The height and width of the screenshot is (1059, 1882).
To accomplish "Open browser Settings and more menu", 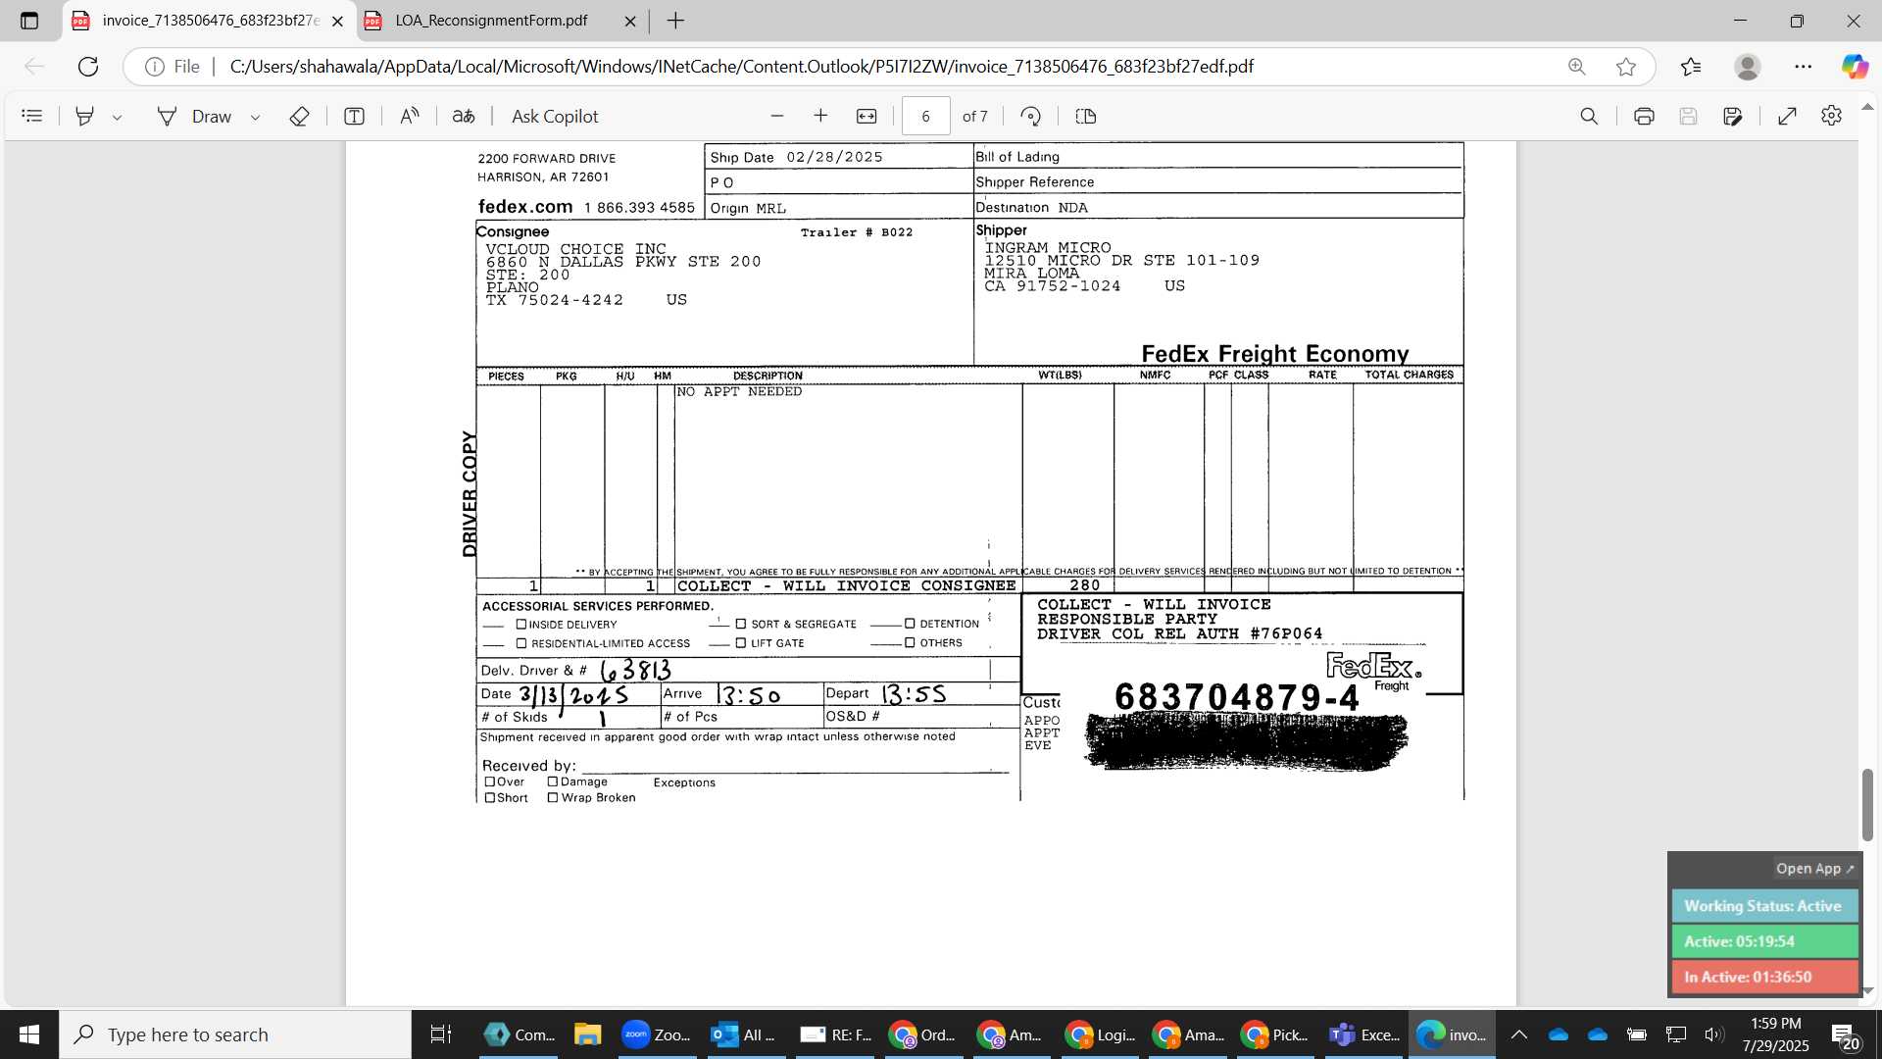I will [1803, 67].
